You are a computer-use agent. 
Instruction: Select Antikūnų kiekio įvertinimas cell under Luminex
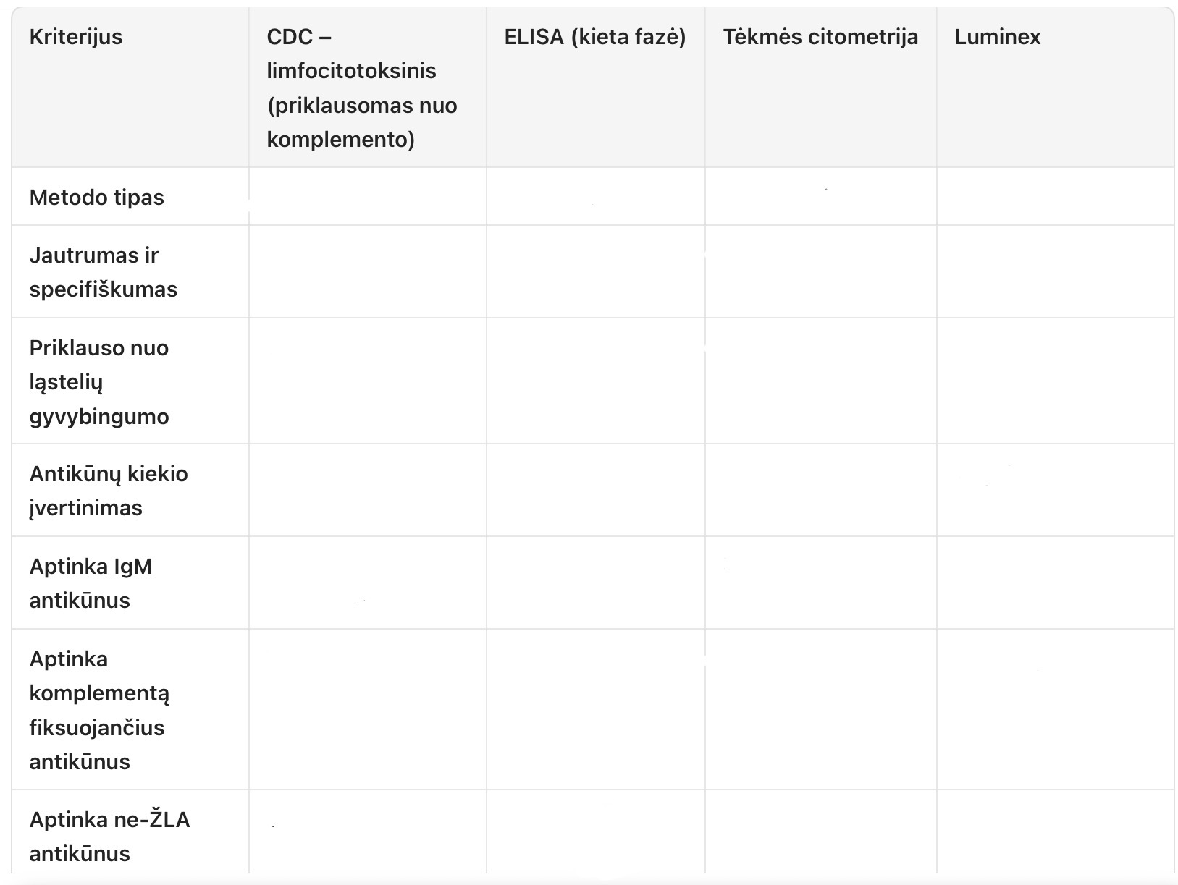[x=1055, y=491]
